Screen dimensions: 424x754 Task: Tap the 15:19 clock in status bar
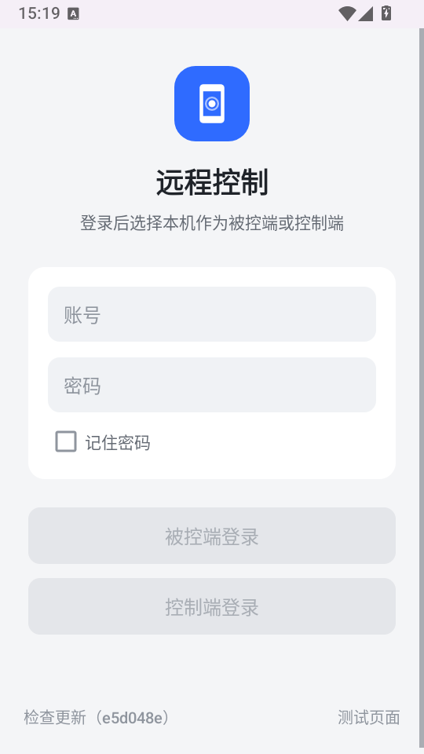(x=39, y=13)
